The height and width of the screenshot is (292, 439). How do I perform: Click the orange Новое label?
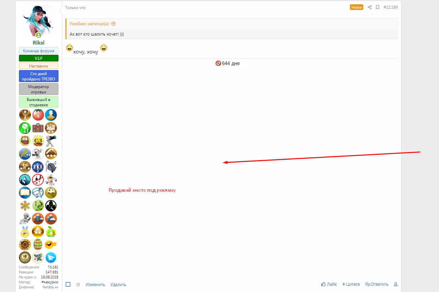[x=357, y=7]
